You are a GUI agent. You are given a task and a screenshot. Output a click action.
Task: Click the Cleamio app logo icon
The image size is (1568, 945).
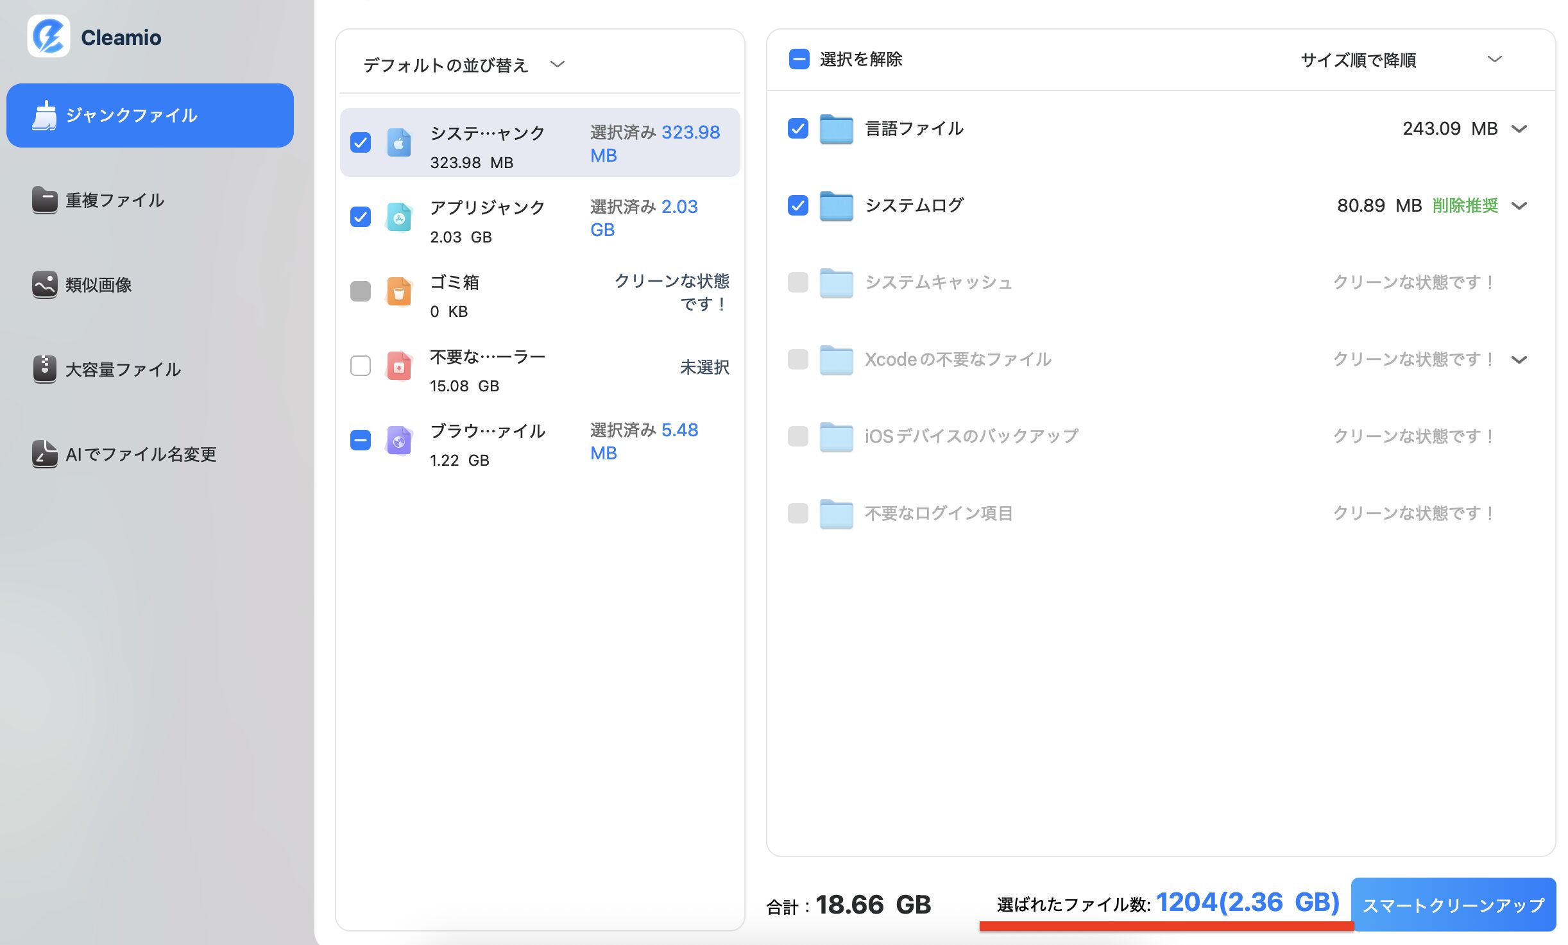tap(49, 37)
